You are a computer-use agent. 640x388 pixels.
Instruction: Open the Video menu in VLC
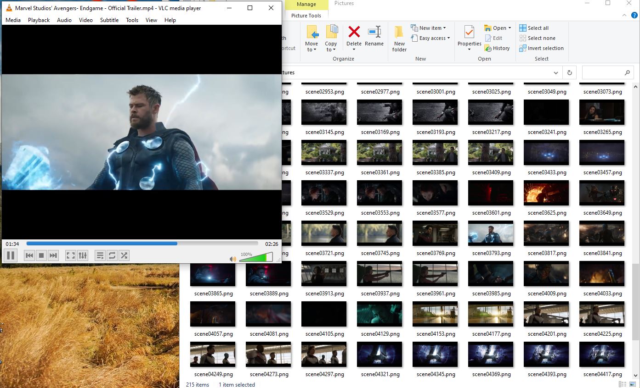(86, 20)
